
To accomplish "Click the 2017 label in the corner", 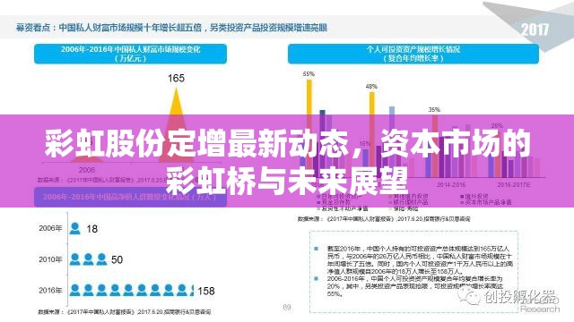I will [535, 30].
